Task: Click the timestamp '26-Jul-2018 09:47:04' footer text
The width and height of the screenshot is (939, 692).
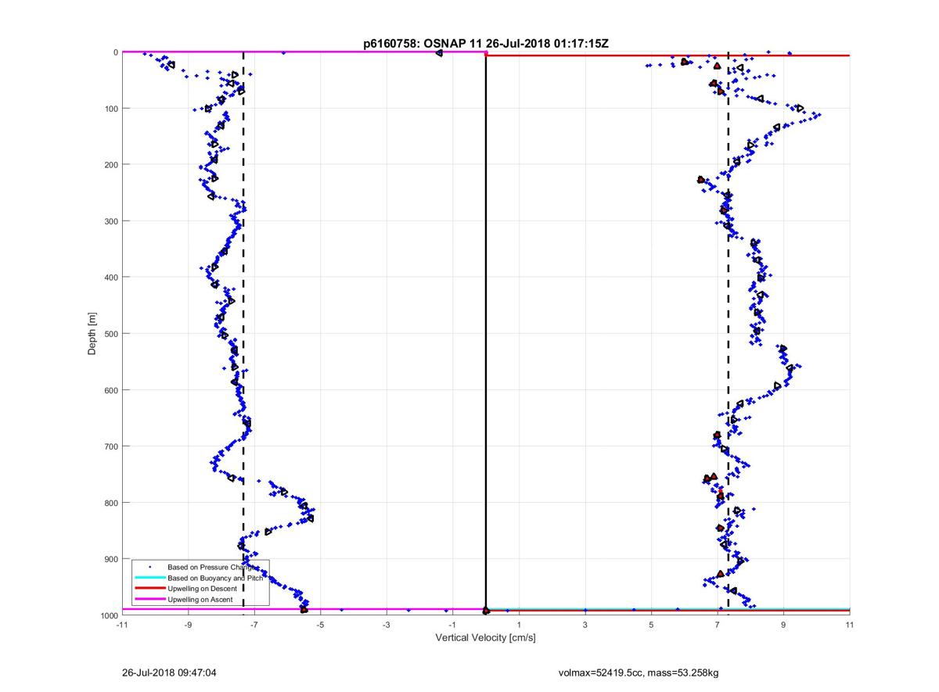Action: 171,672
